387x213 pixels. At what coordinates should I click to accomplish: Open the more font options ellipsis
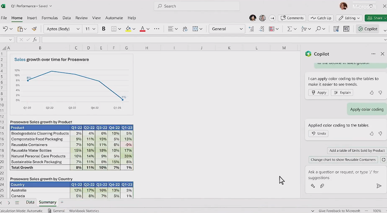pos(156,29)
